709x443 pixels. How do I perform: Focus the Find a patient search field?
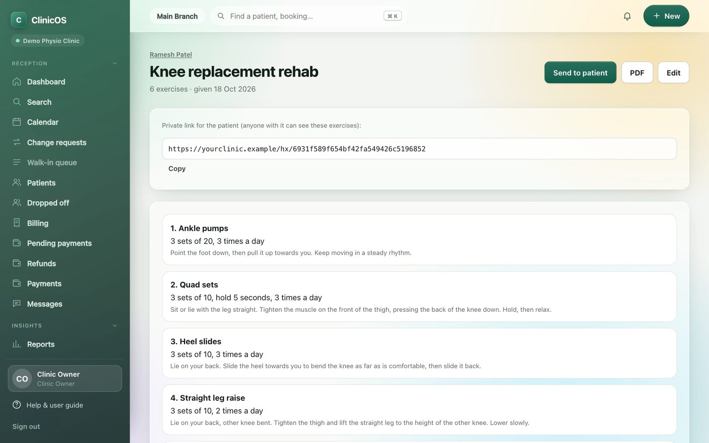pyautogui.click(x=308, y=16)
